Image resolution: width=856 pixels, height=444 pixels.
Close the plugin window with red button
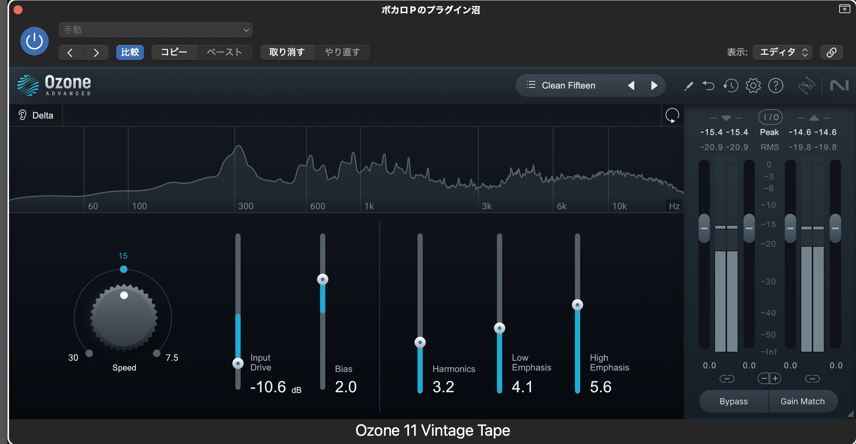point(18,10)
